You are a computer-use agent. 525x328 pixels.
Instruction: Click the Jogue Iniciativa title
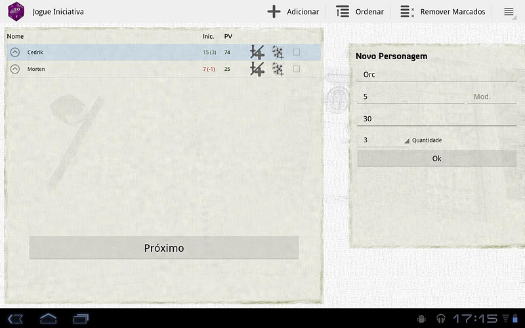[x=58, y=12]
